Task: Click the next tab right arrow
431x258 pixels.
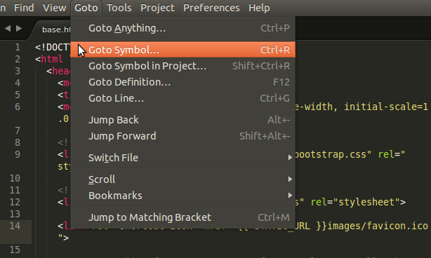Action: 19,28
